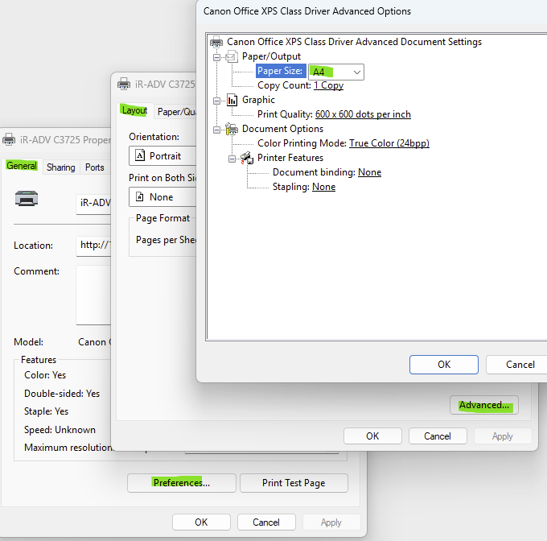
Task: Click the printer name field iR-ADV
Action: coord(93,204)
